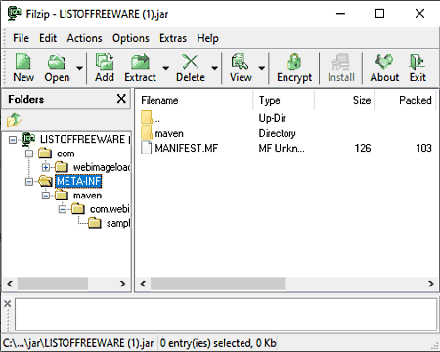The height and width of the screenshot is (352, 440).
Task: Select the sampl label in tree
Action: click(x=118, y=223)
